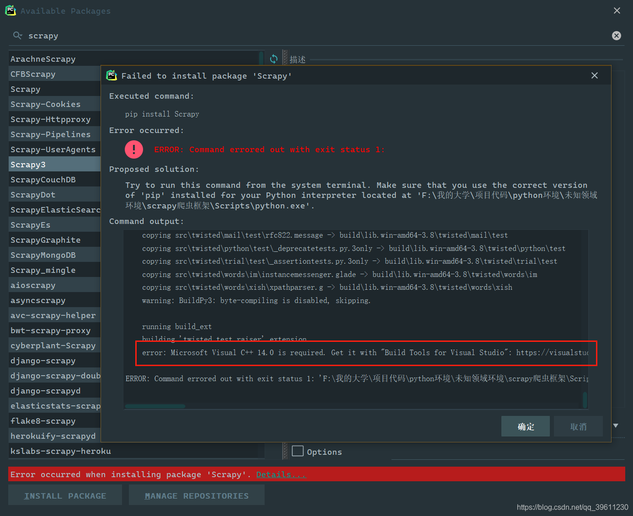This screenshot has width=633, height=516.
Task: Select flake8-scrapy package
Action: [x=55, y=420]
